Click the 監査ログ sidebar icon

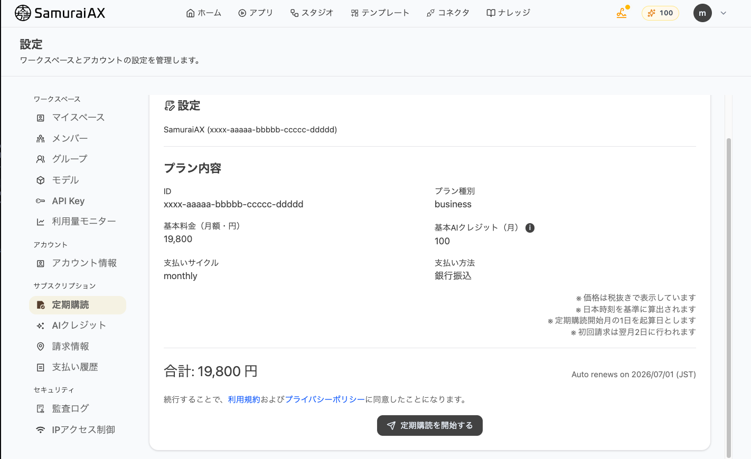point(41,409)
